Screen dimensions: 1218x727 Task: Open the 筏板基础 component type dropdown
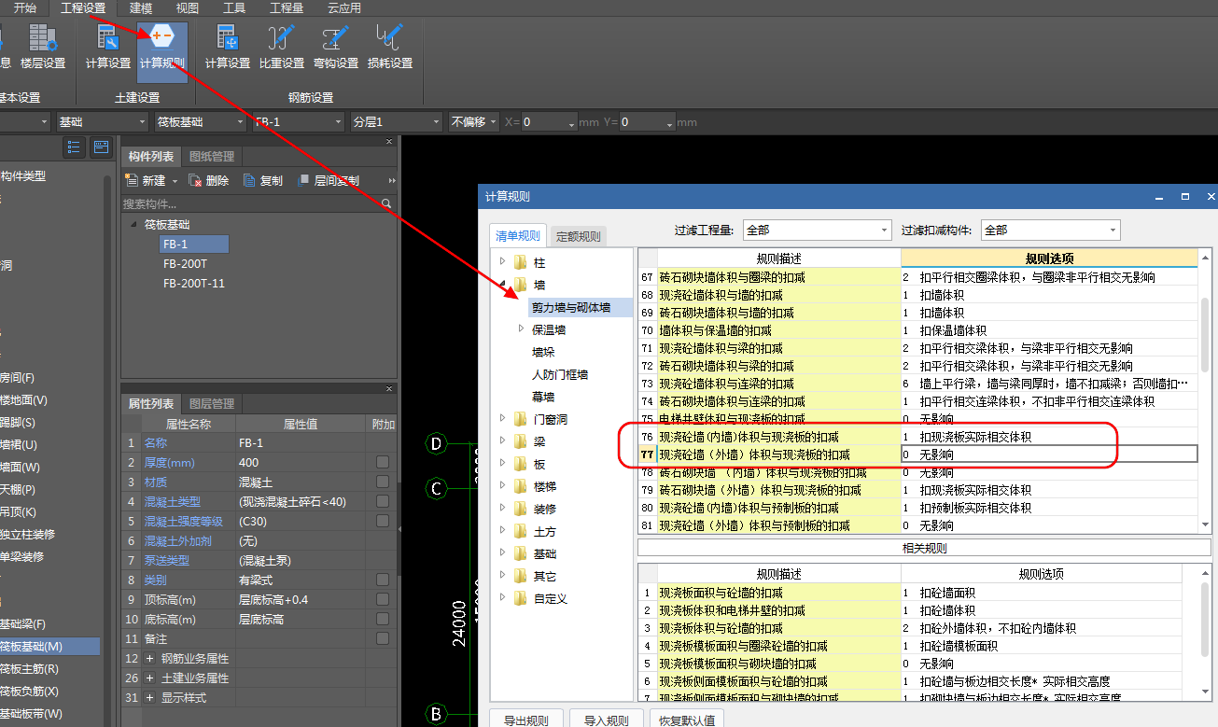pos(201,122)
